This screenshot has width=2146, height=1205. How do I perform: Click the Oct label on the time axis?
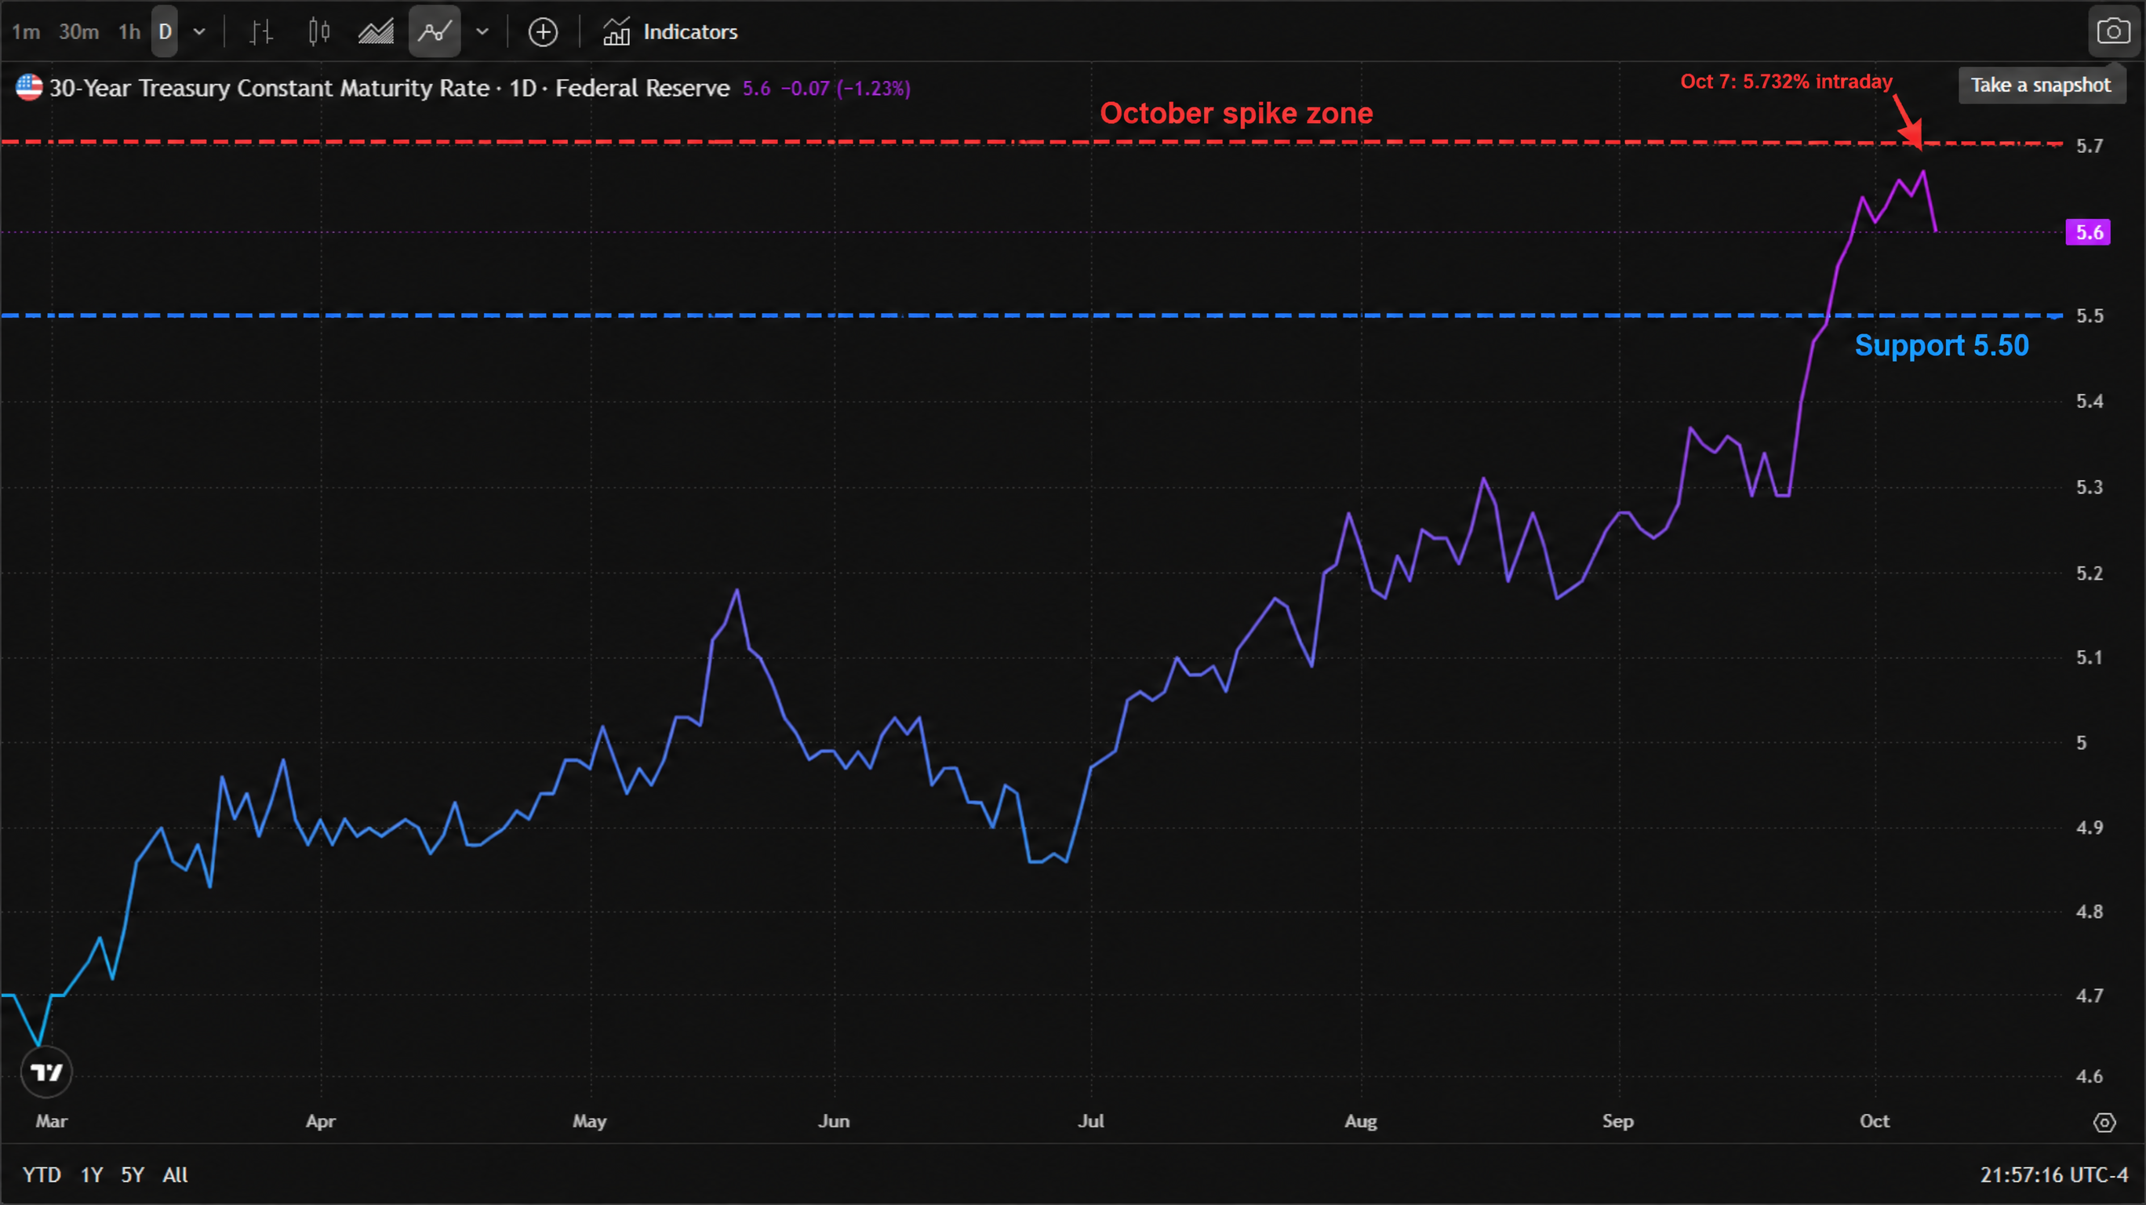pos(1875,1121)
